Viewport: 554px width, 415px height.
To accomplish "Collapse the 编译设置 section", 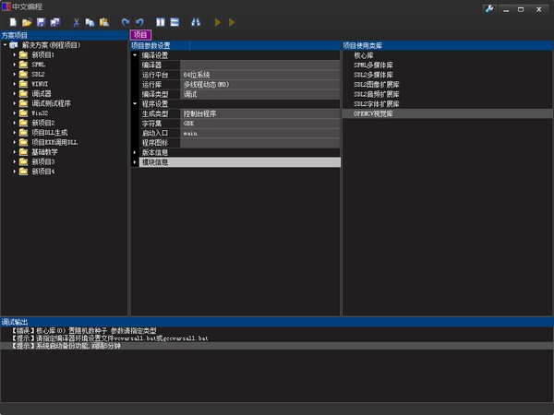I will (135, 55).
